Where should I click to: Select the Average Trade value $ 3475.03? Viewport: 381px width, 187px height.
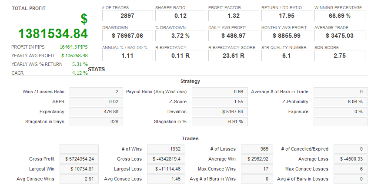click(x=339, y=36)
